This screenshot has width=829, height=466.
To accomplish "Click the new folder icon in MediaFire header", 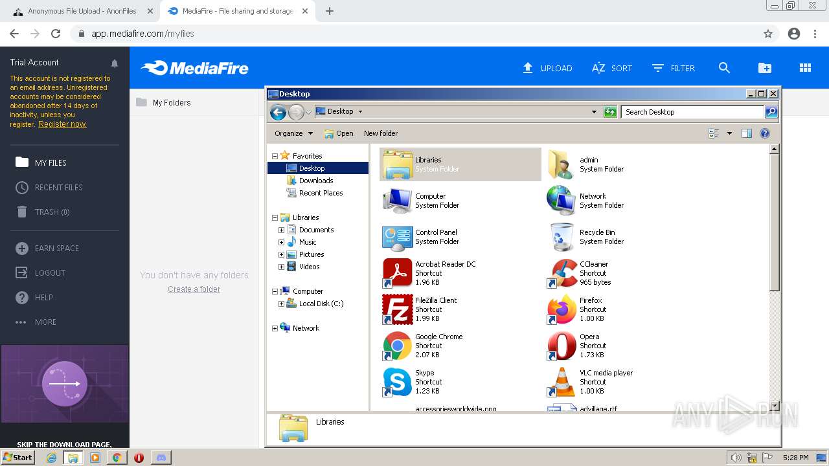I will [x=765, y=68].
